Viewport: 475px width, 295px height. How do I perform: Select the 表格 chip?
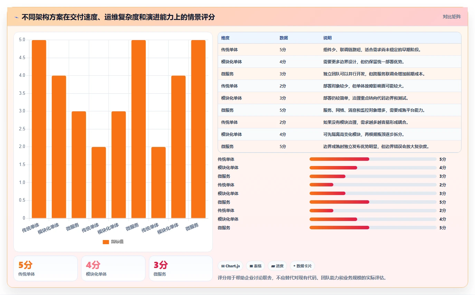coord(256,266)
